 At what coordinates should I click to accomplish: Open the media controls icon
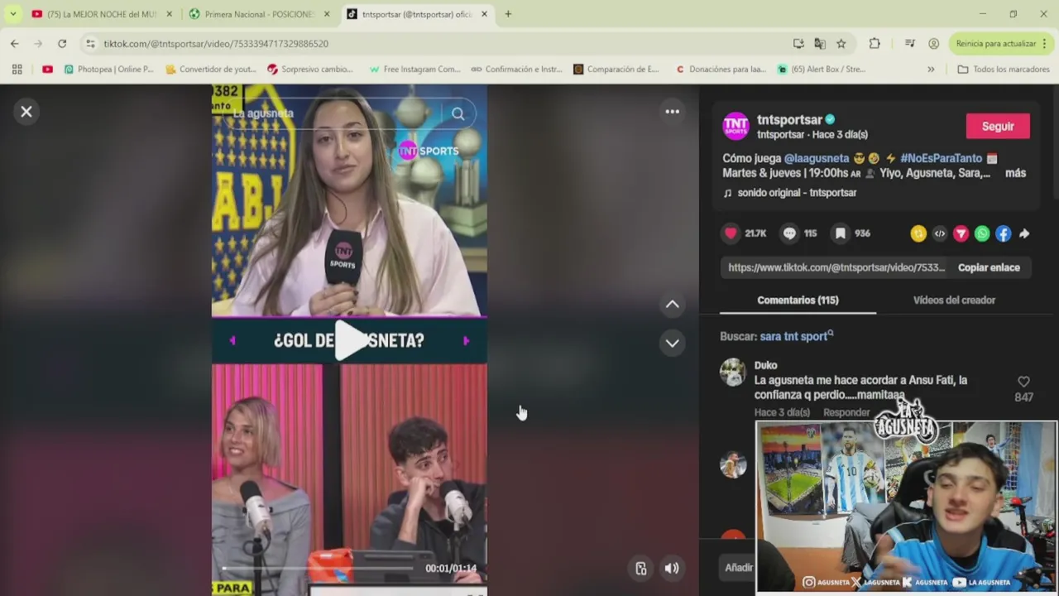[x=909, y=44]
